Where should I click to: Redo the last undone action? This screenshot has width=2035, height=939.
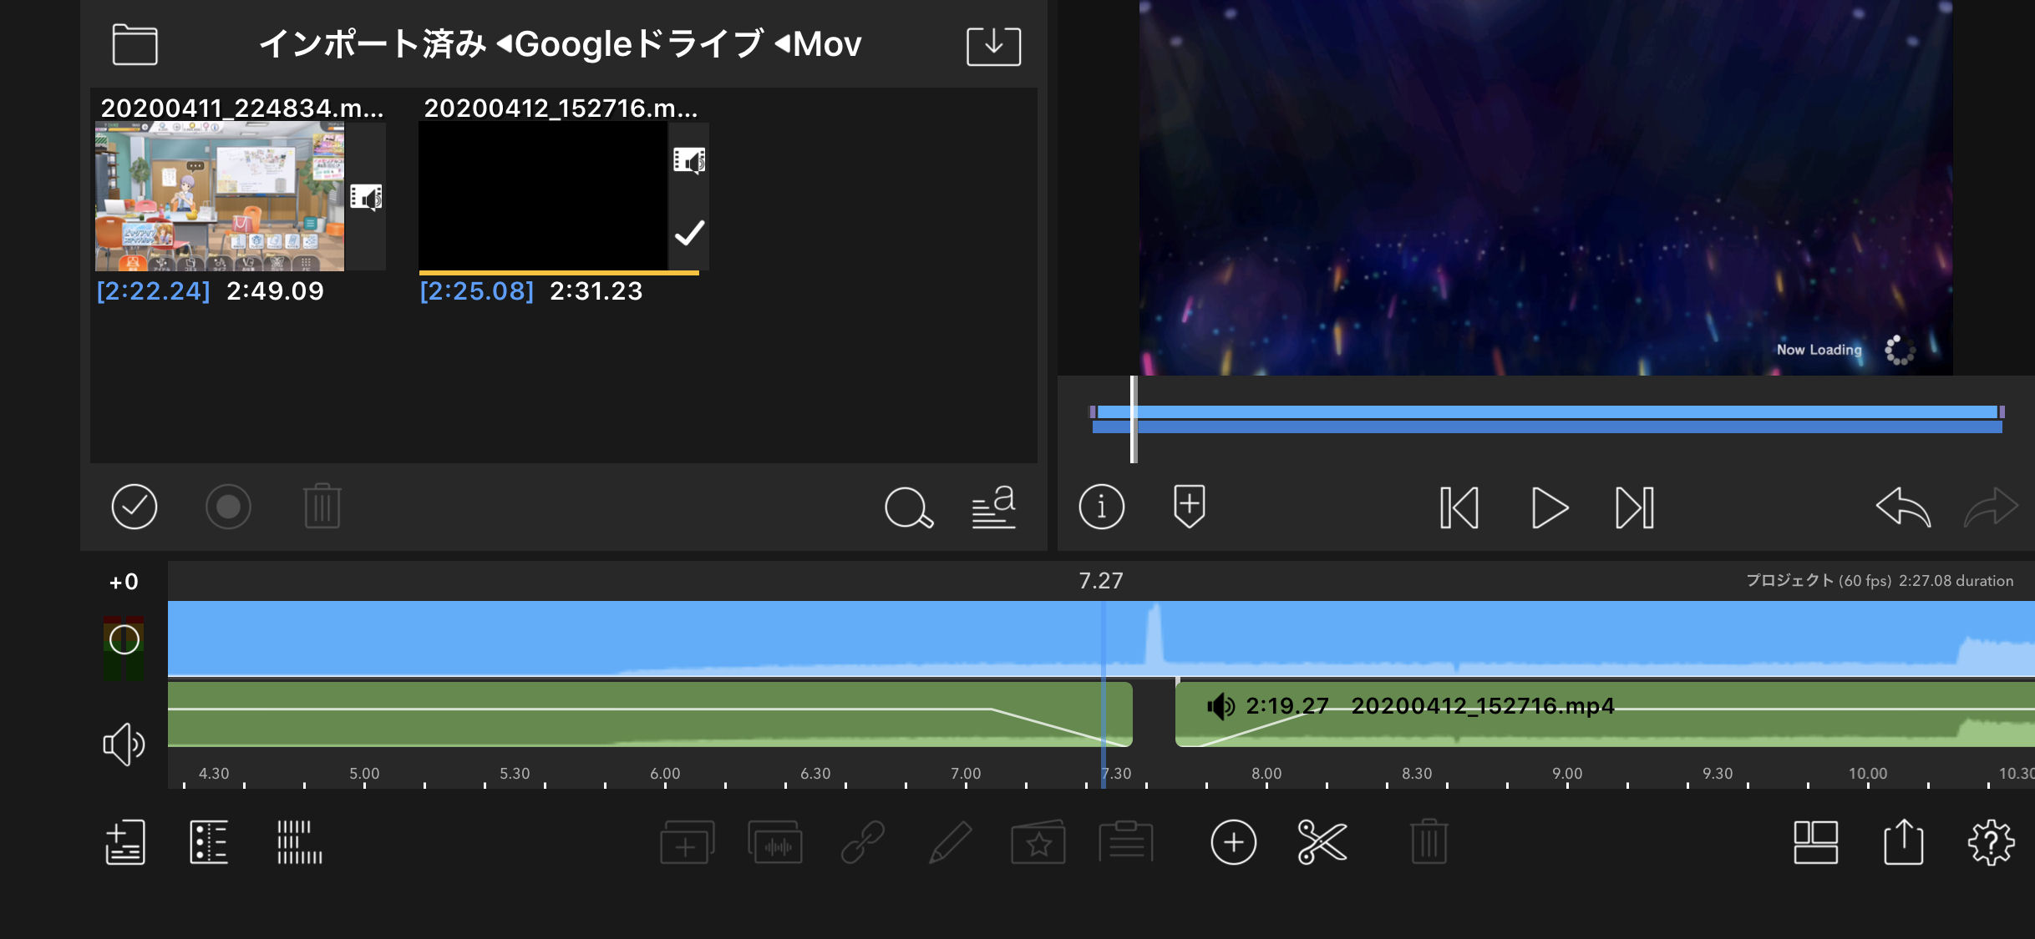pos(1992,507)
